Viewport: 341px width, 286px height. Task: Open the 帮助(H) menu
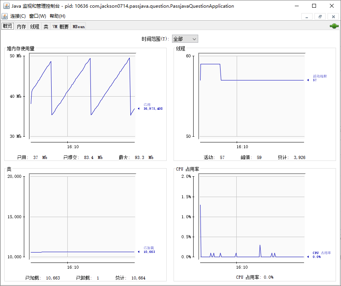point(57,16)
